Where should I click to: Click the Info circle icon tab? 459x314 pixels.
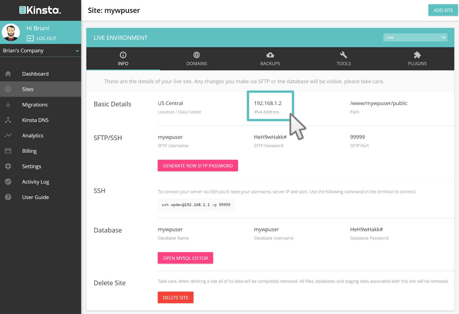point(123,55)
